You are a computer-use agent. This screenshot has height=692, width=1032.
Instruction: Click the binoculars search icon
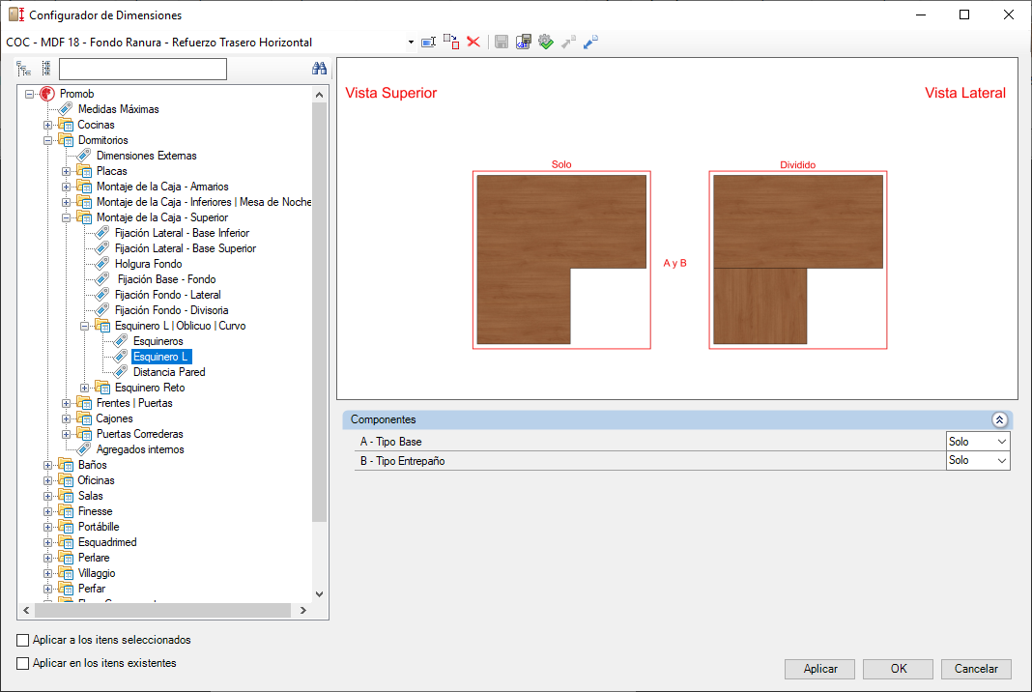point(319,69)
